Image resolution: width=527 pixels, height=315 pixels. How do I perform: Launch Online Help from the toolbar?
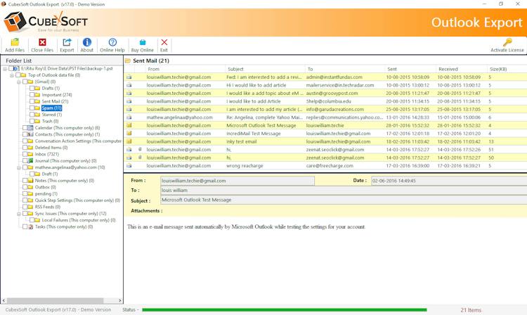(x=112, y=46)
